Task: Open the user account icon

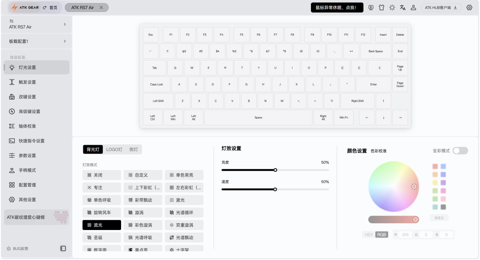Action: coord(413,8)
